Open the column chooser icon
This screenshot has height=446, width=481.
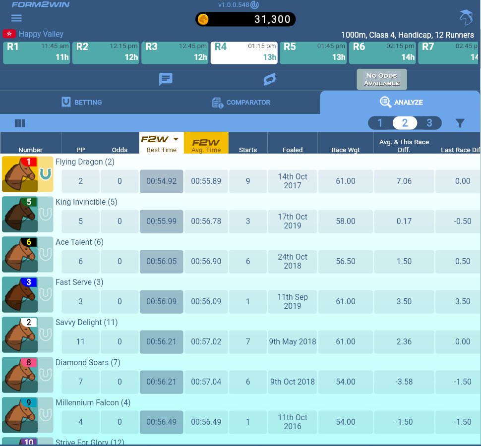point(20,123)
